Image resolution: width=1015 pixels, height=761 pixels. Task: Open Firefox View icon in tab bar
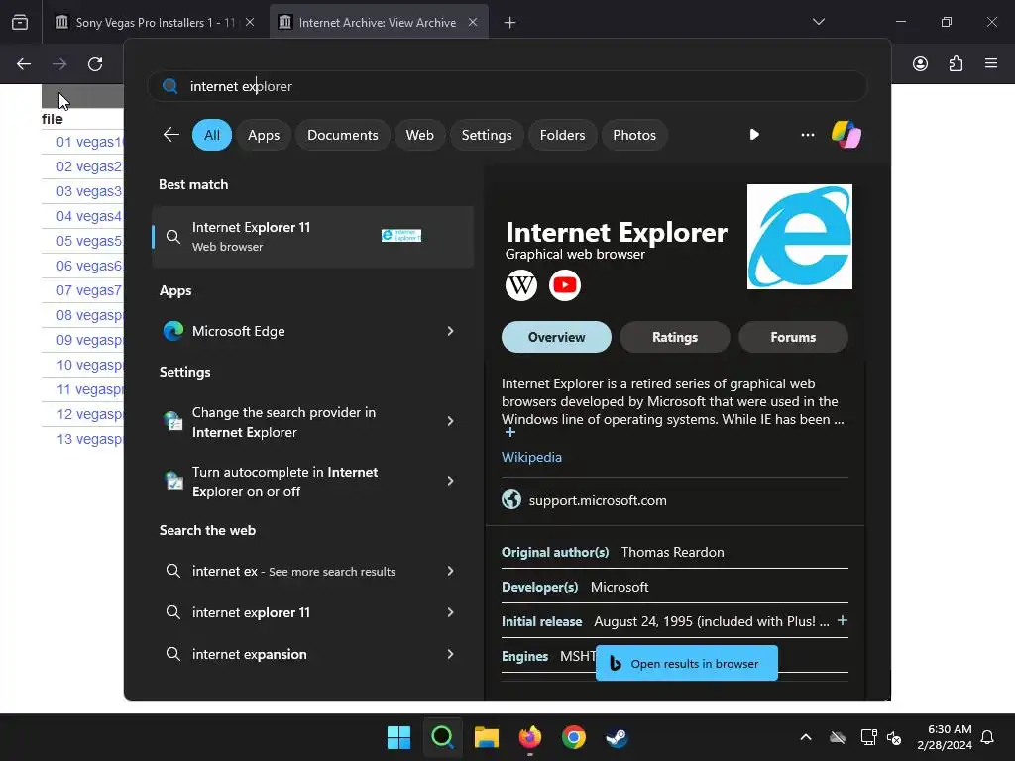coord(20,23)
